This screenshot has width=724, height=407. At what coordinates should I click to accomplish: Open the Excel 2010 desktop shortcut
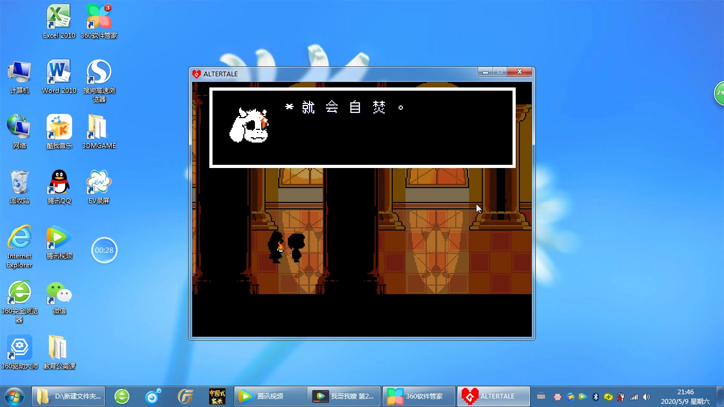pos(59,22)
